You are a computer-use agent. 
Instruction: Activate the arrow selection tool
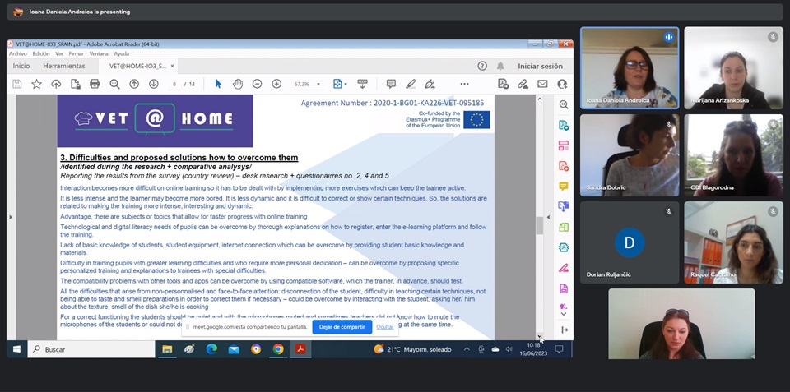218,84
